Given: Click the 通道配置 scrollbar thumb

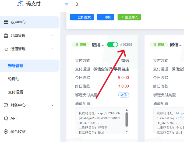Looking at the screenshot, I should 127,119.
